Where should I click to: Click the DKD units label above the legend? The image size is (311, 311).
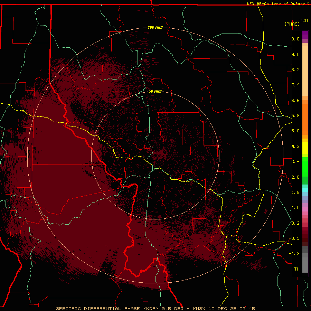[304, 21]
